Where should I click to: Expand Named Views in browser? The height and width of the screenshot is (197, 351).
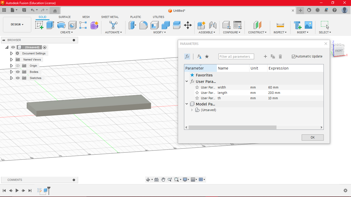(11, 60)
